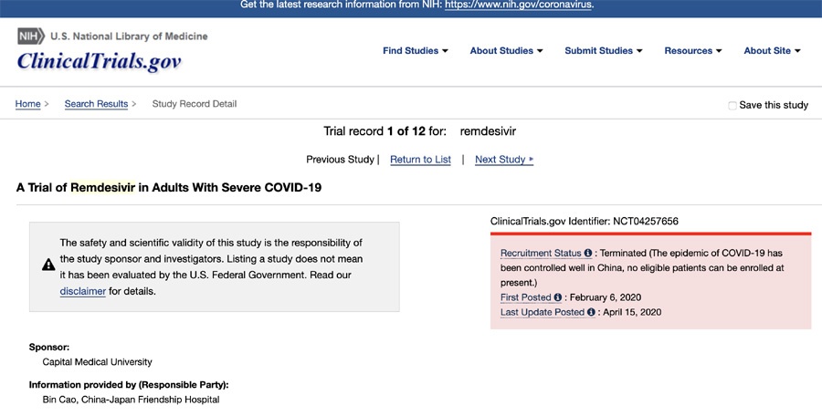Navigate to Search Results breadcrumb
Screen dimensions: 822x416
(96, 104)
